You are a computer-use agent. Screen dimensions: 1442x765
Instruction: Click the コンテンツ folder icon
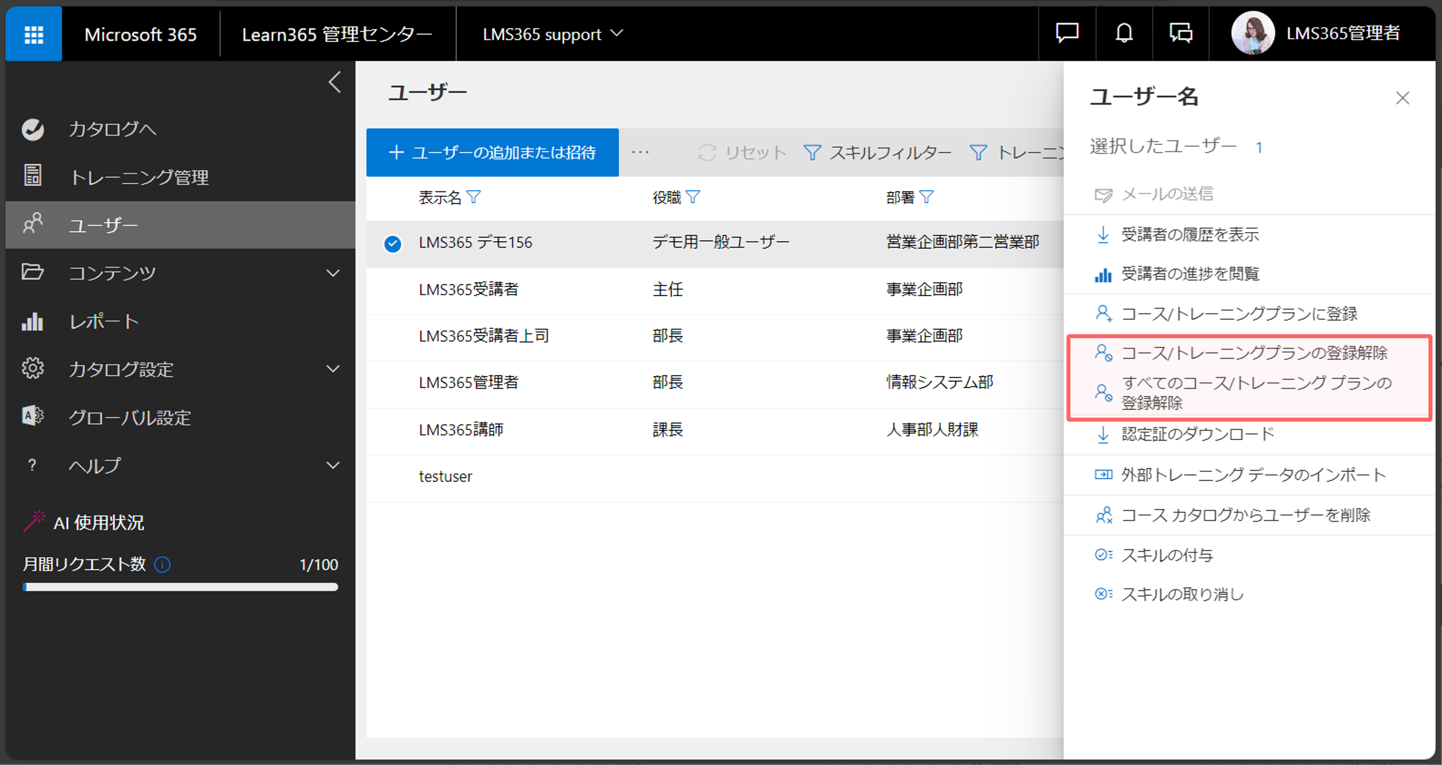tap(33, 272)
